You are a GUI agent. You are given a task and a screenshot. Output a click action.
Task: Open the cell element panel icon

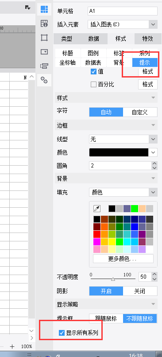click(44, 9)
